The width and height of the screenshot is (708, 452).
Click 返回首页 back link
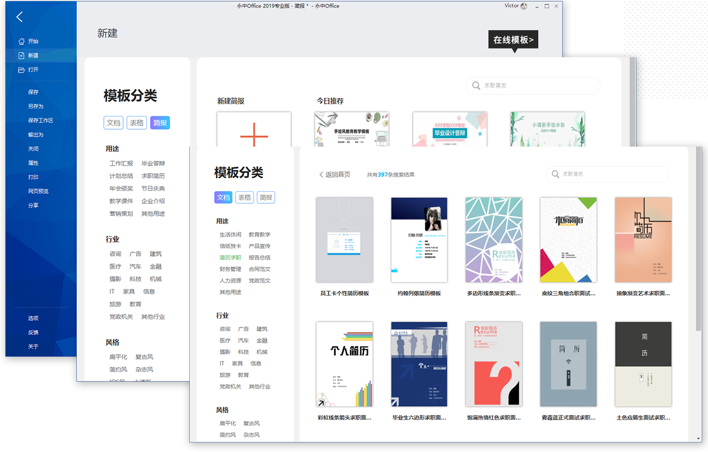pyautogui.click(x=335, y=175)
